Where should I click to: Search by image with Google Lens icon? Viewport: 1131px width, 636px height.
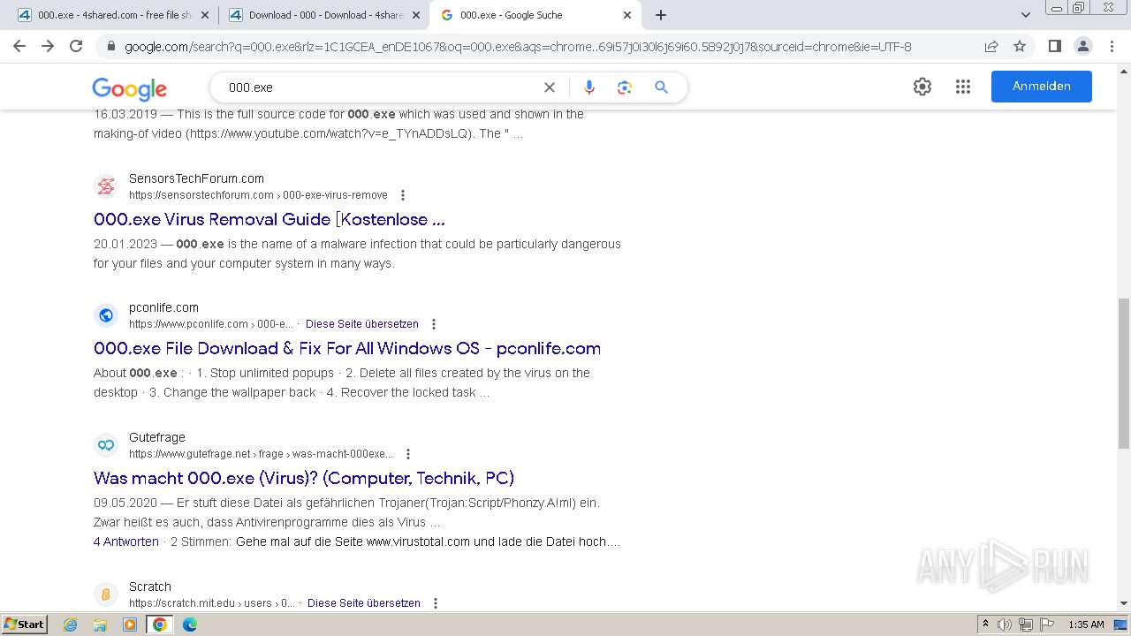(x=625, y=87)
